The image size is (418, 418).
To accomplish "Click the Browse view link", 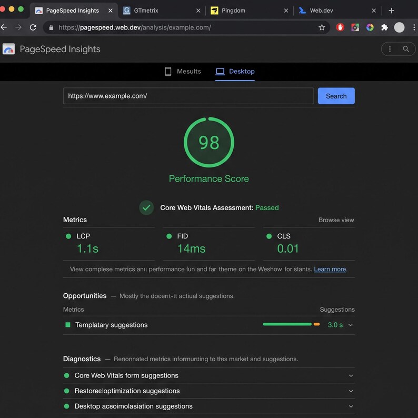I will pyautogui.click(x=336, y=220).
